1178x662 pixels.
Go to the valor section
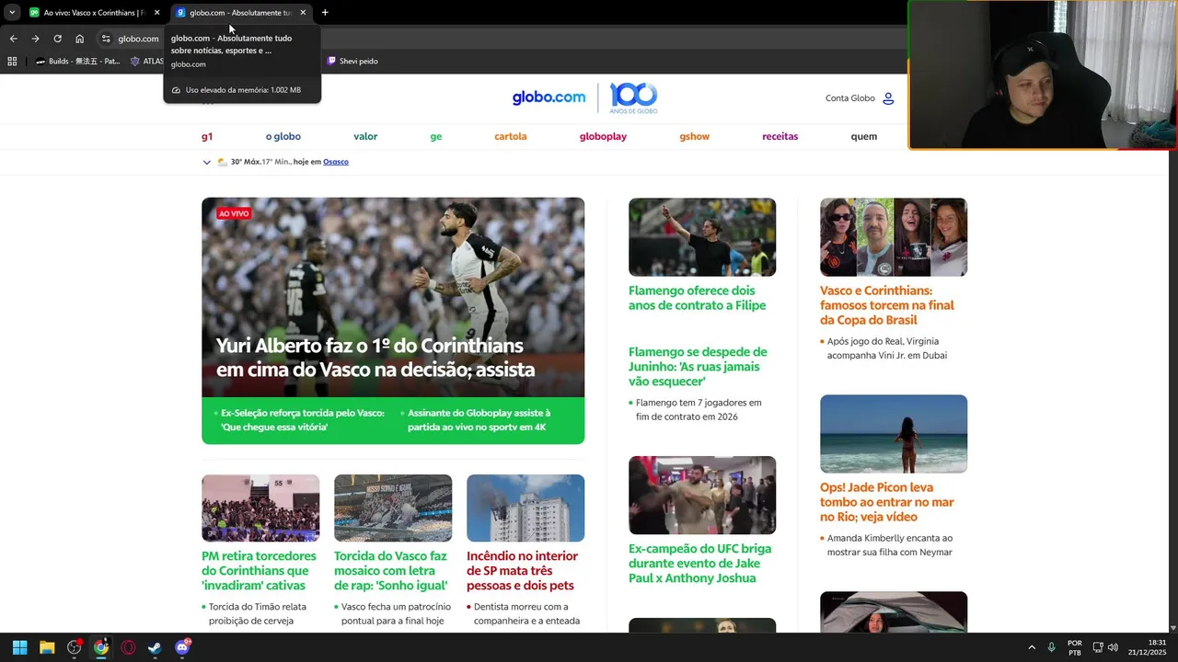click(365, 136)
